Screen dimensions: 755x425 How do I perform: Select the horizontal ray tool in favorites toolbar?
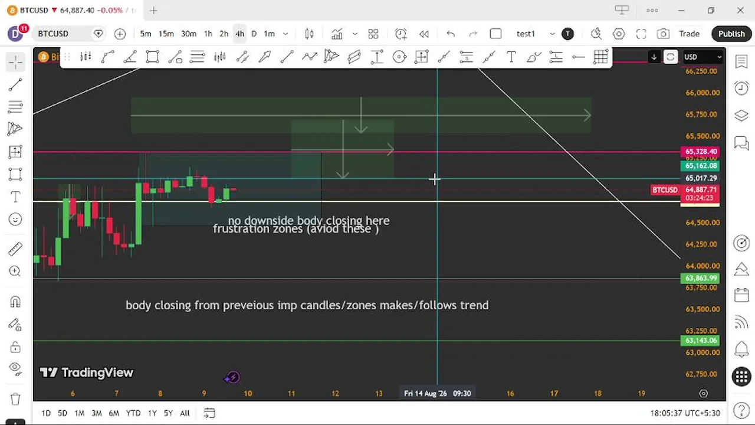[x=579, y=57]
